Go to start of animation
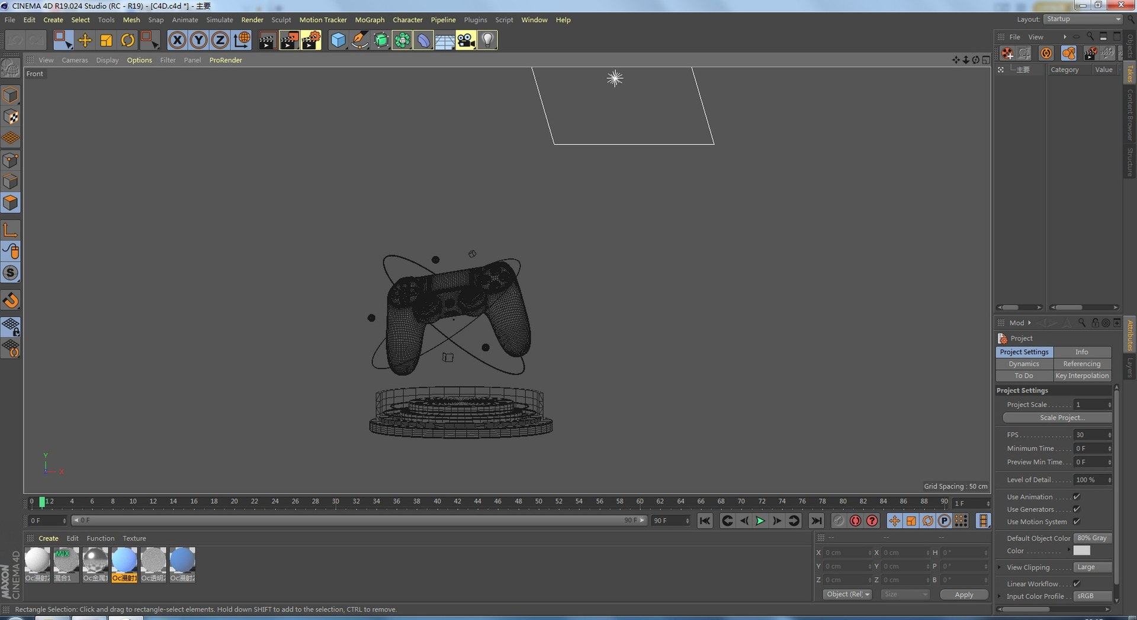The image size is (1137, 620). pos(705,521)
